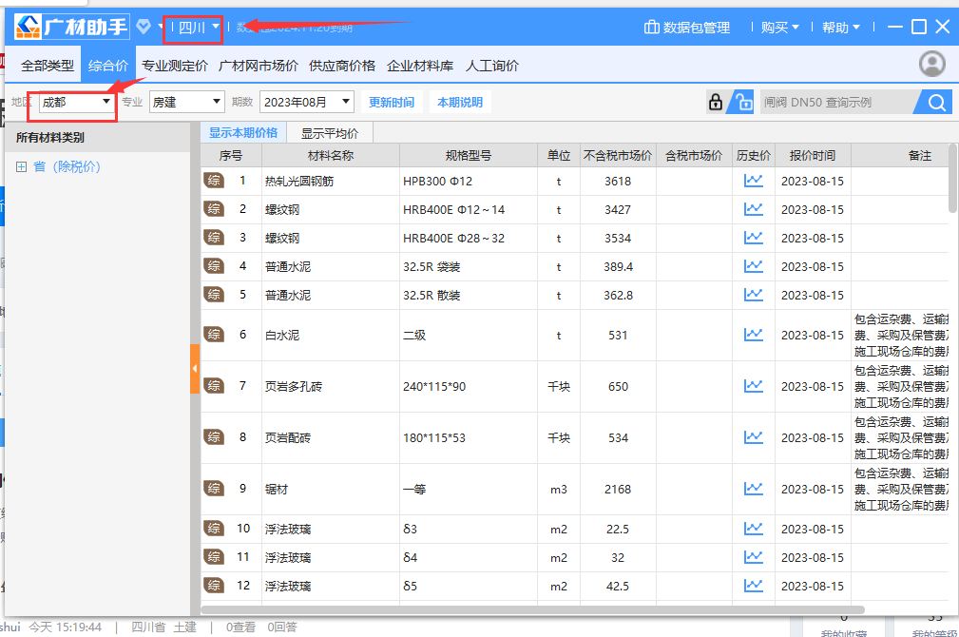Open history chart for 浮法玻璃 δ4

tap(754, 557)
